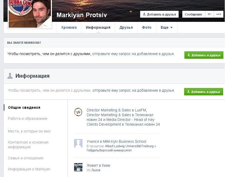Click the Львов hometown link
This screenshot has height=177, width=225.
tap(96, 170)
